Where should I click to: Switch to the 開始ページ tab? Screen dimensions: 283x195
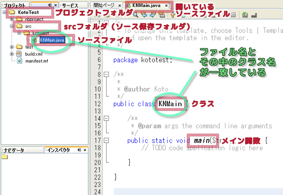coord(102,5)
